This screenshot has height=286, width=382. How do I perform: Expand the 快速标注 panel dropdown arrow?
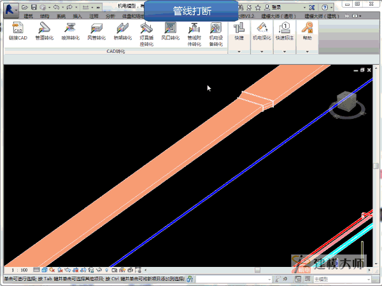[x=285, y=51]
